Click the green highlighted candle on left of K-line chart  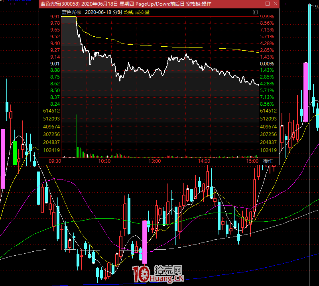click(x=15, y=153)
